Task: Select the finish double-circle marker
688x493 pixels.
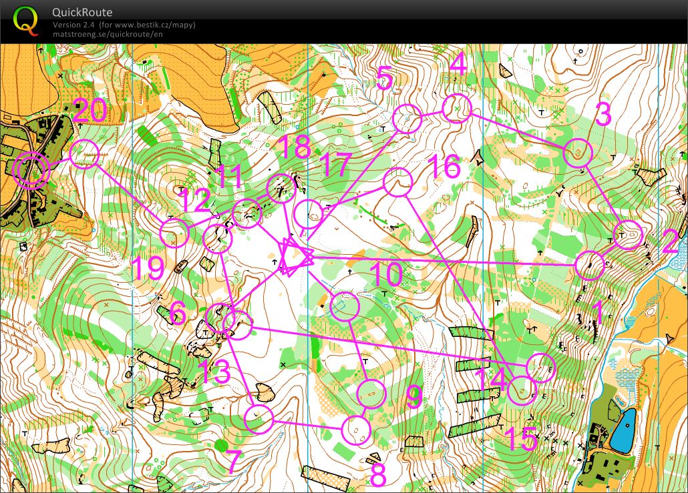Action: (x=31, y=171)
